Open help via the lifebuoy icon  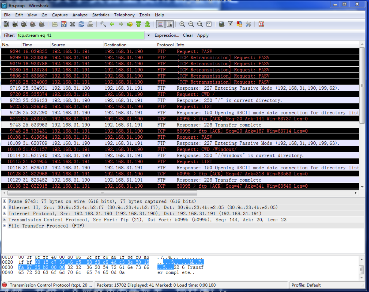[261, 24]
